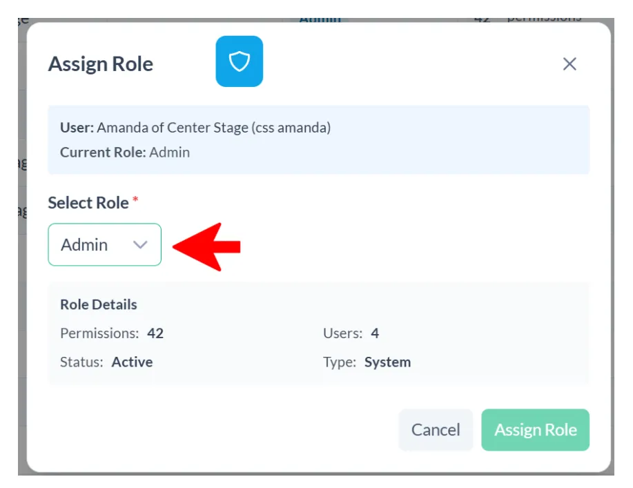Click the Status value Active
The width and height of the screenshot is (633, 488).
click(x=132, y=362)
